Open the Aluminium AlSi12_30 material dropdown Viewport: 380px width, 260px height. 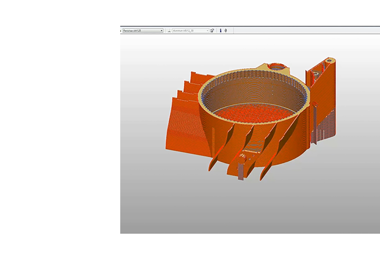click(x=191, y=31)
